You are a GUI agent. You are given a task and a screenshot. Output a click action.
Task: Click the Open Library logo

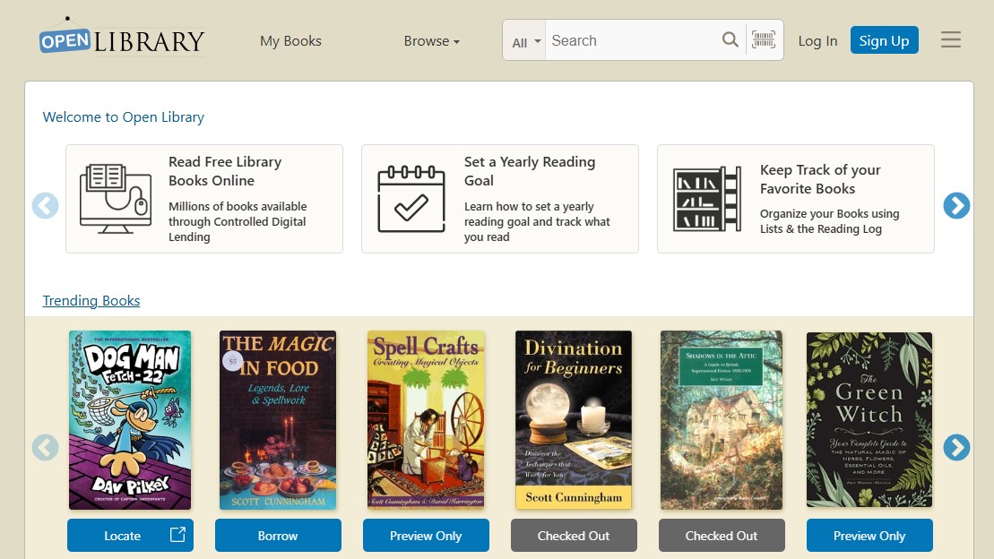point(121,38)
